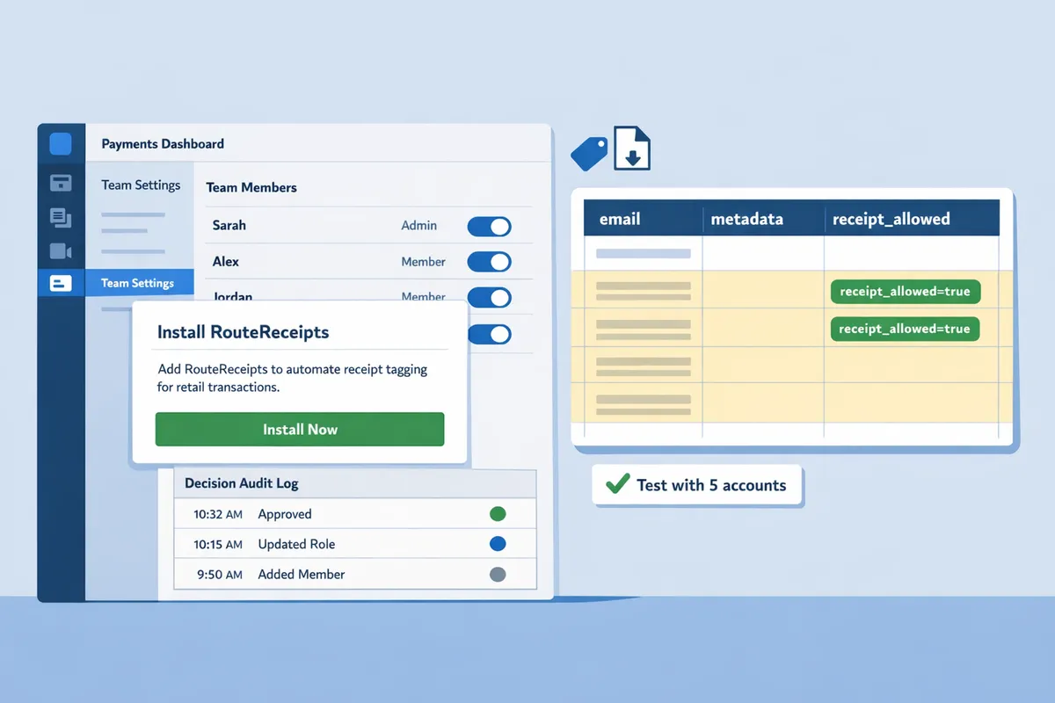1055x703 pixels.
Task: Open the video camera sidebar icon
Action: pos(61,251)
